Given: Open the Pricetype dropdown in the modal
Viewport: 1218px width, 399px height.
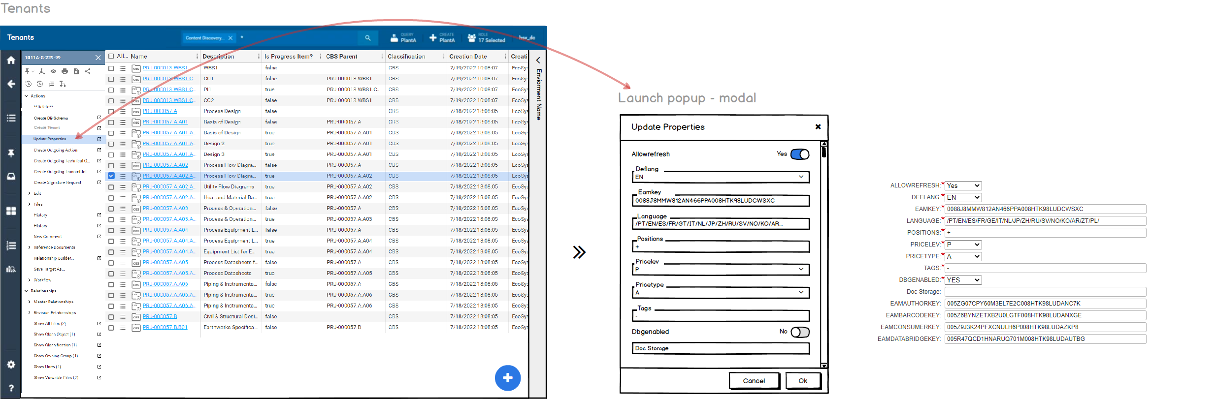Looking at the screenshot, I should (721, 292).
